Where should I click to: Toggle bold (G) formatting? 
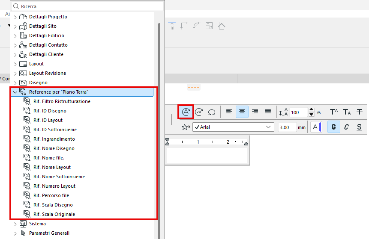click(334, 127)
